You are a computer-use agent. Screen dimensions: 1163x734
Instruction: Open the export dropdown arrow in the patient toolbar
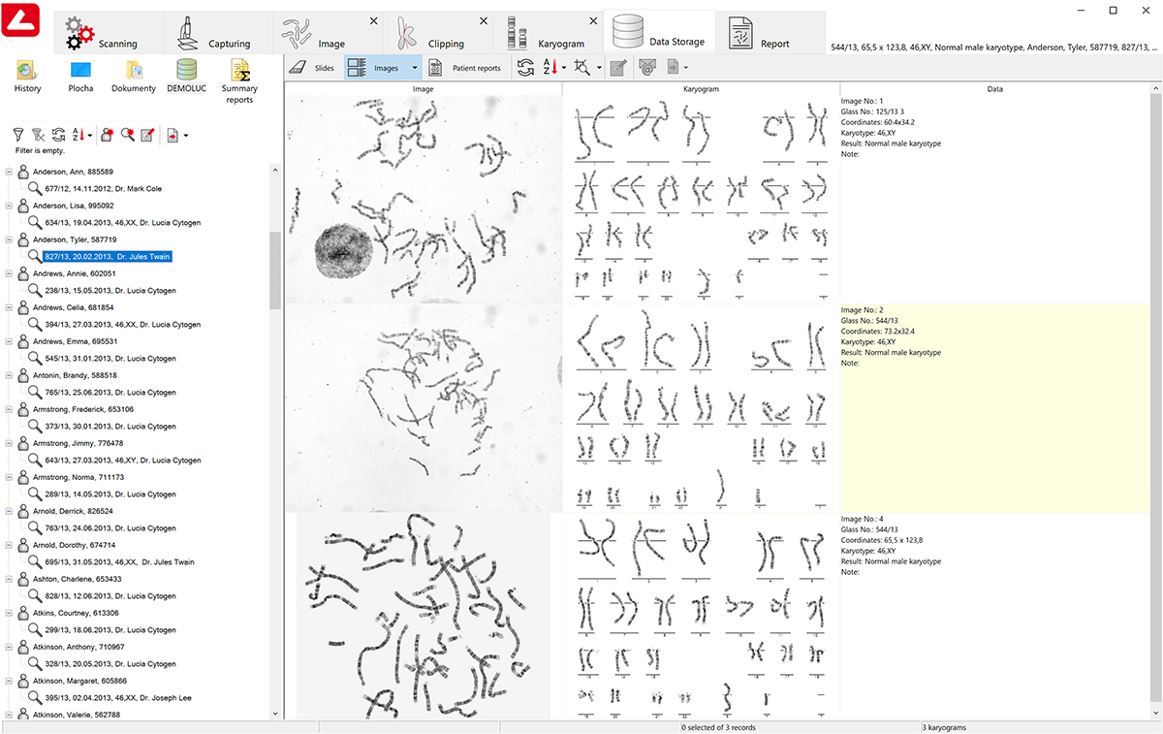point(185,136)
